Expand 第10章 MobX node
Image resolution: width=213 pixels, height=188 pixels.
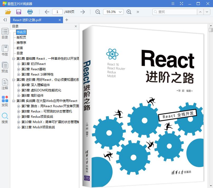tap(19, 122)
